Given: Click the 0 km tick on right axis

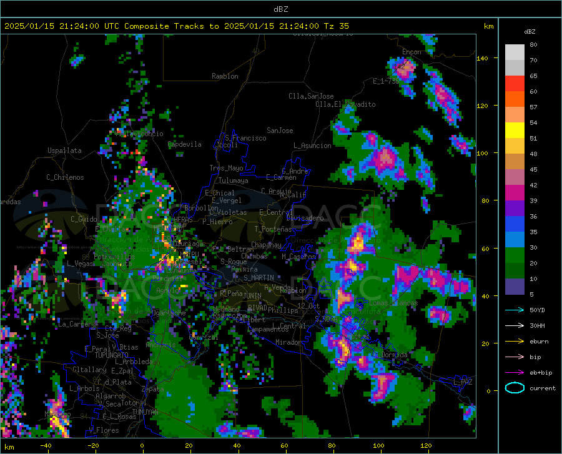Looking at the screenshot, I should click(x=488, y=391).
